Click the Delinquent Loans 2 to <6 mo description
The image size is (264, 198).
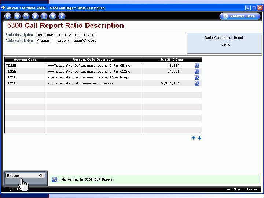point(89,66)
